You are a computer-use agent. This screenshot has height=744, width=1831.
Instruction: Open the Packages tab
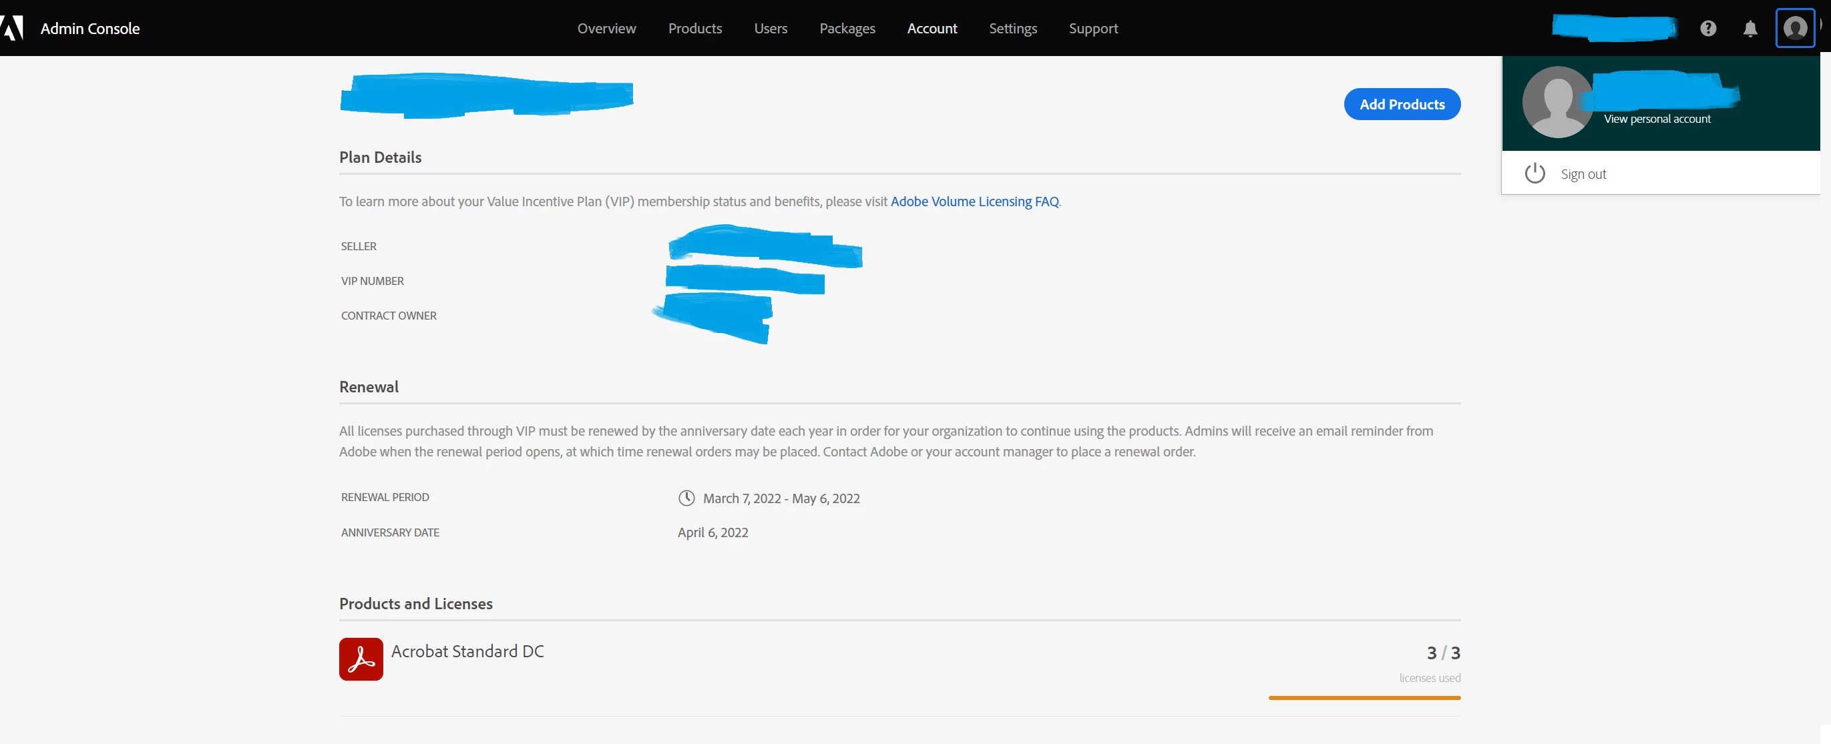click(847, 29)
